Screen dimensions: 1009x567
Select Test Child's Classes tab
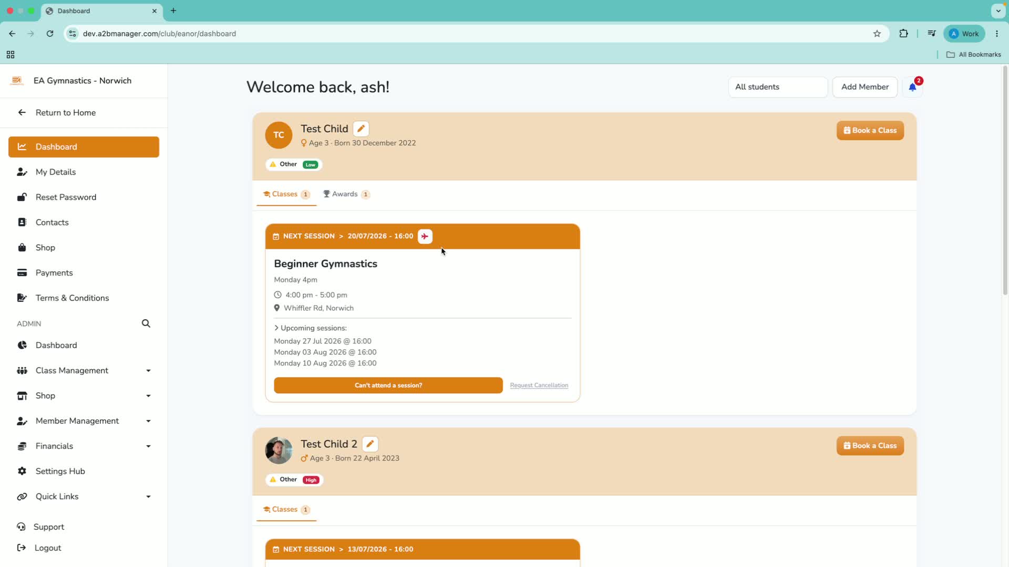(x=286, y=194)
